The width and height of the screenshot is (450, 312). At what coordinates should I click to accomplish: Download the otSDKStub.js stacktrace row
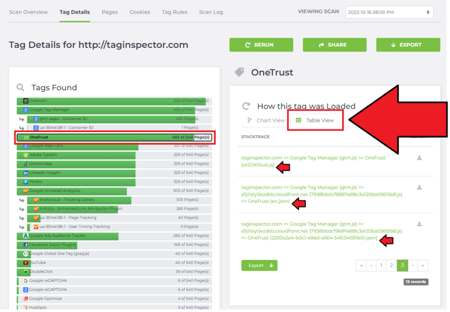pos(419,158)
